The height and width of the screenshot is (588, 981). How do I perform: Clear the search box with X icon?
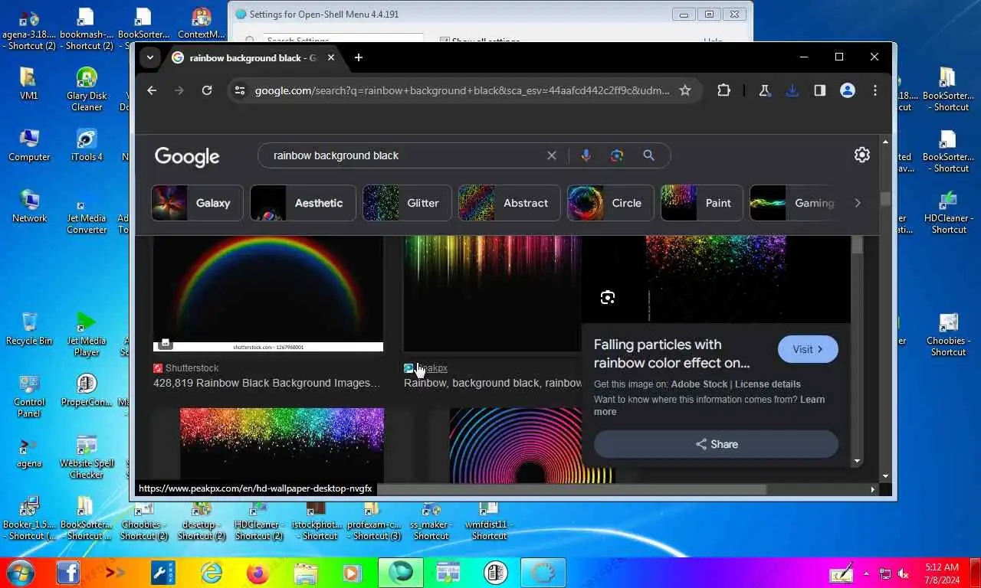pyautogui.click(x=552, y=155)
